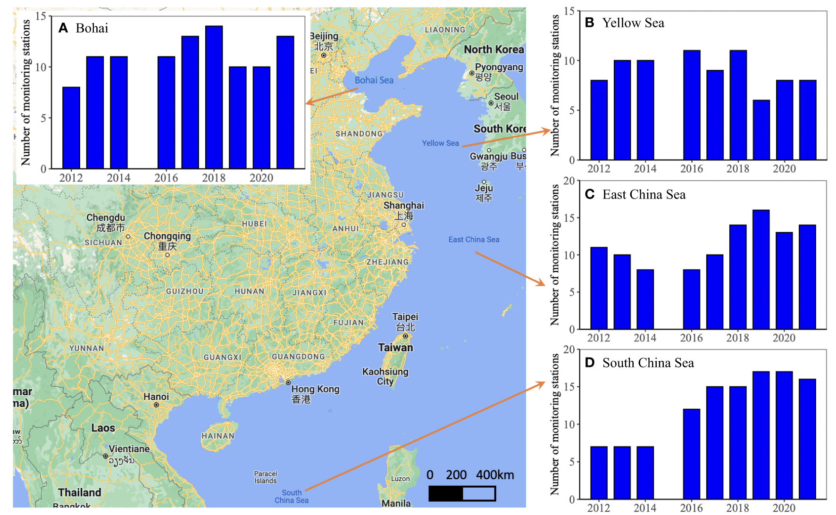Click the Chongqing city marker dot

[x=167, y=255]
